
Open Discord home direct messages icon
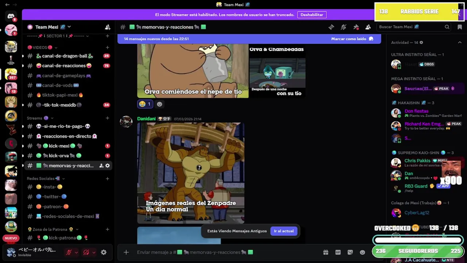(x=11, y=16)
